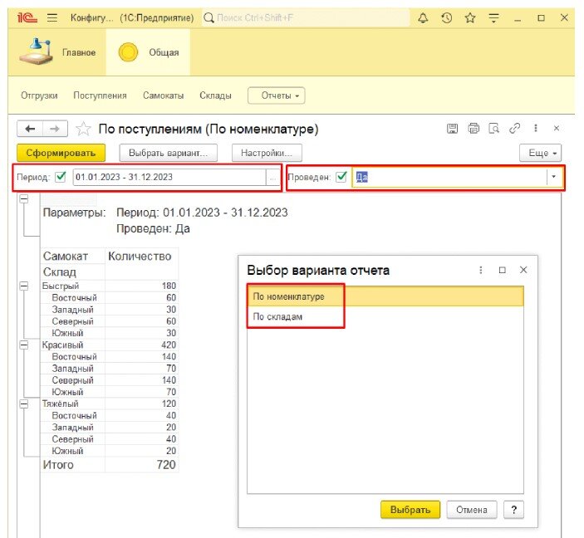Image resolution: width=584 pixels, height=538 pixels.
Task: Print the report with printer icon
Action: [474, 129]
